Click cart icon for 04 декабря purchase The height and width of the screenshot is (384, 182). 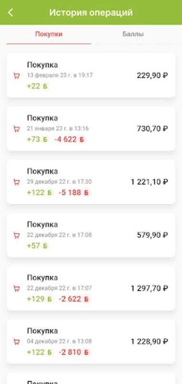point(16,342)
